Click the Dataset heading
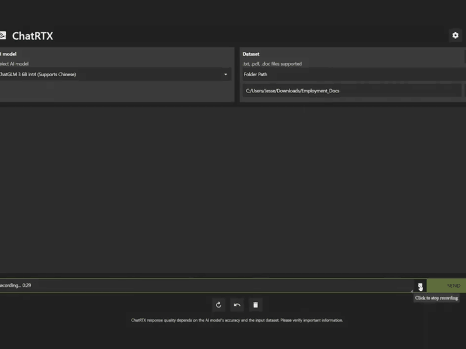 [251, 54]
